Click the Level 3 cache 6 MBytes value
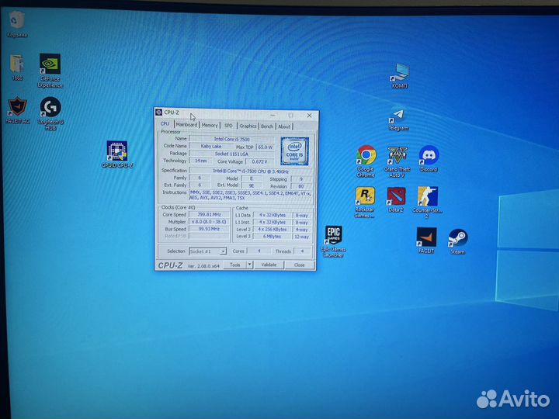559x419 pixels. click(272, 237)
